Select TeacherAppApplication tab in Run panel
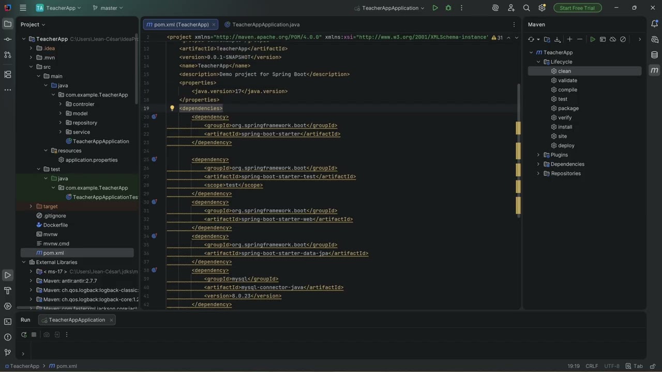The height and width of the screenshot is (372, 662). [77, 320]
